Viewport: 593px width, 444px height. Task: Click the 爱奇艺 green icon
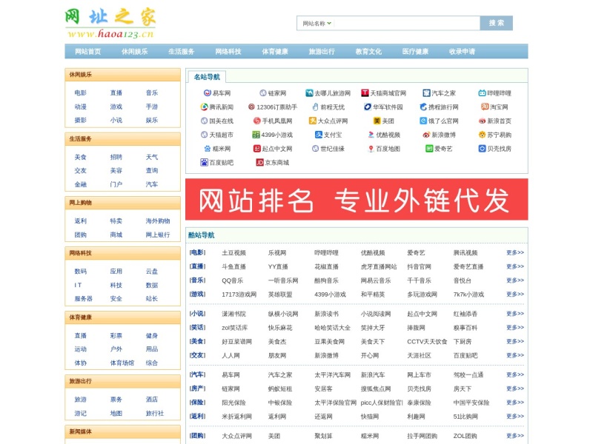(x=429, y=149)
